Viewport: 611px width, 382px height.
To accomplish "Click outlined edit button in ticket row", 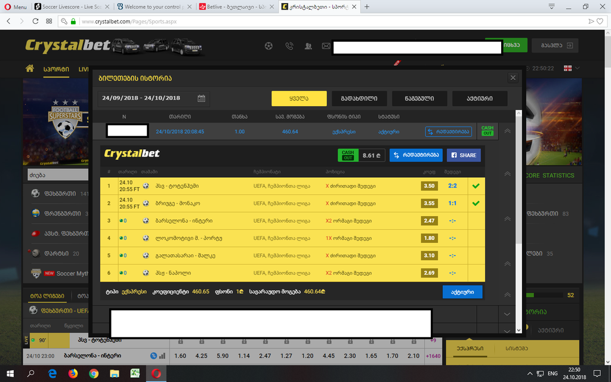I will (x=448, y=132).
